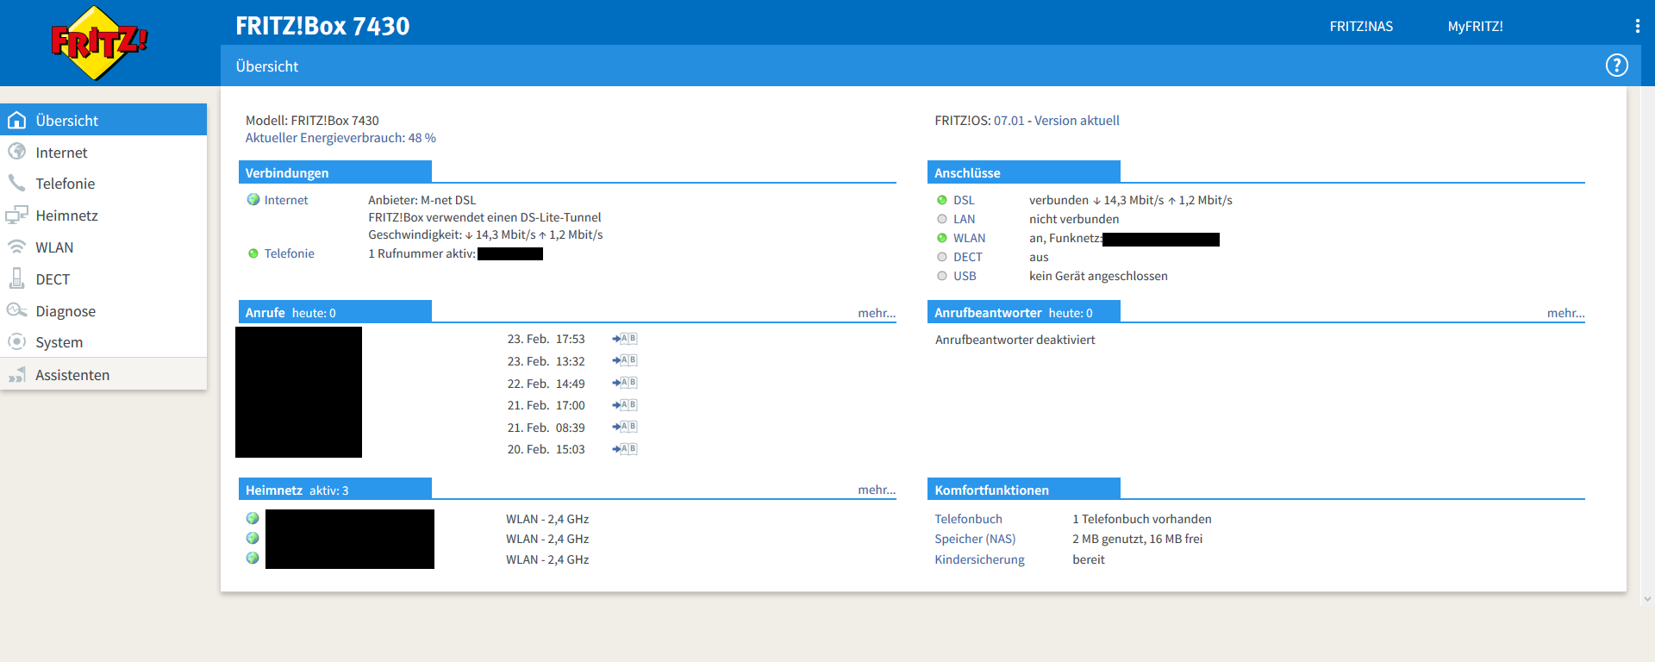Click green status dot next to Internet connection
This screenshot has height=662, width=1655.
(x=253, y=199)
